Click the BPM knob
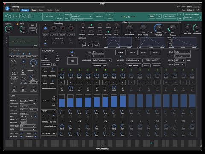Screen dimensions: 205x154 pos(23,29)
